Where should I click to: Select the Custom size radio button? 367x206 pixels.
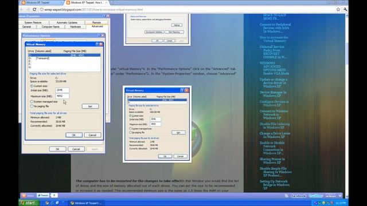[x=32, y=86]
